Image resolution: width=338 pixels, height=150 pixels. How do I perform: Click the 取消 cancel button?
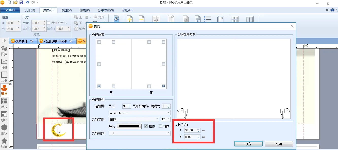click(279, 144)
